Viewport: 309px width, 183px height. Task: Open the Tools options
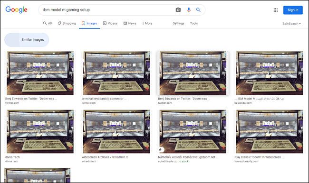pyautogui.click(x=194, y=23)
